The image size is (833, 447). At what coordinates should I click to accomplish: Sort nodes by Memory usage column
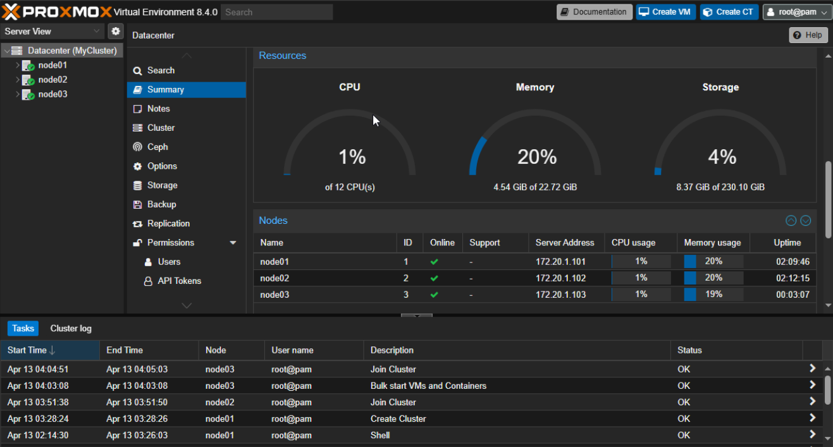(x=713, y=243)
